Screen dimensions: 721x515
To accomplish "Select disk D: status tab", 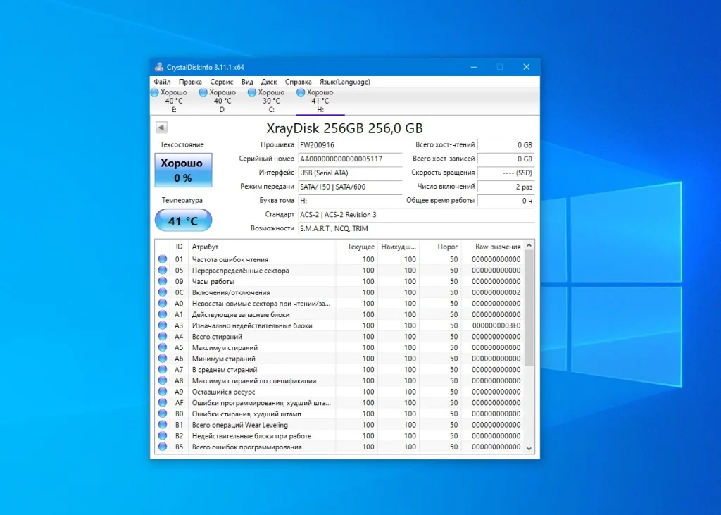I will click(222, 101).
